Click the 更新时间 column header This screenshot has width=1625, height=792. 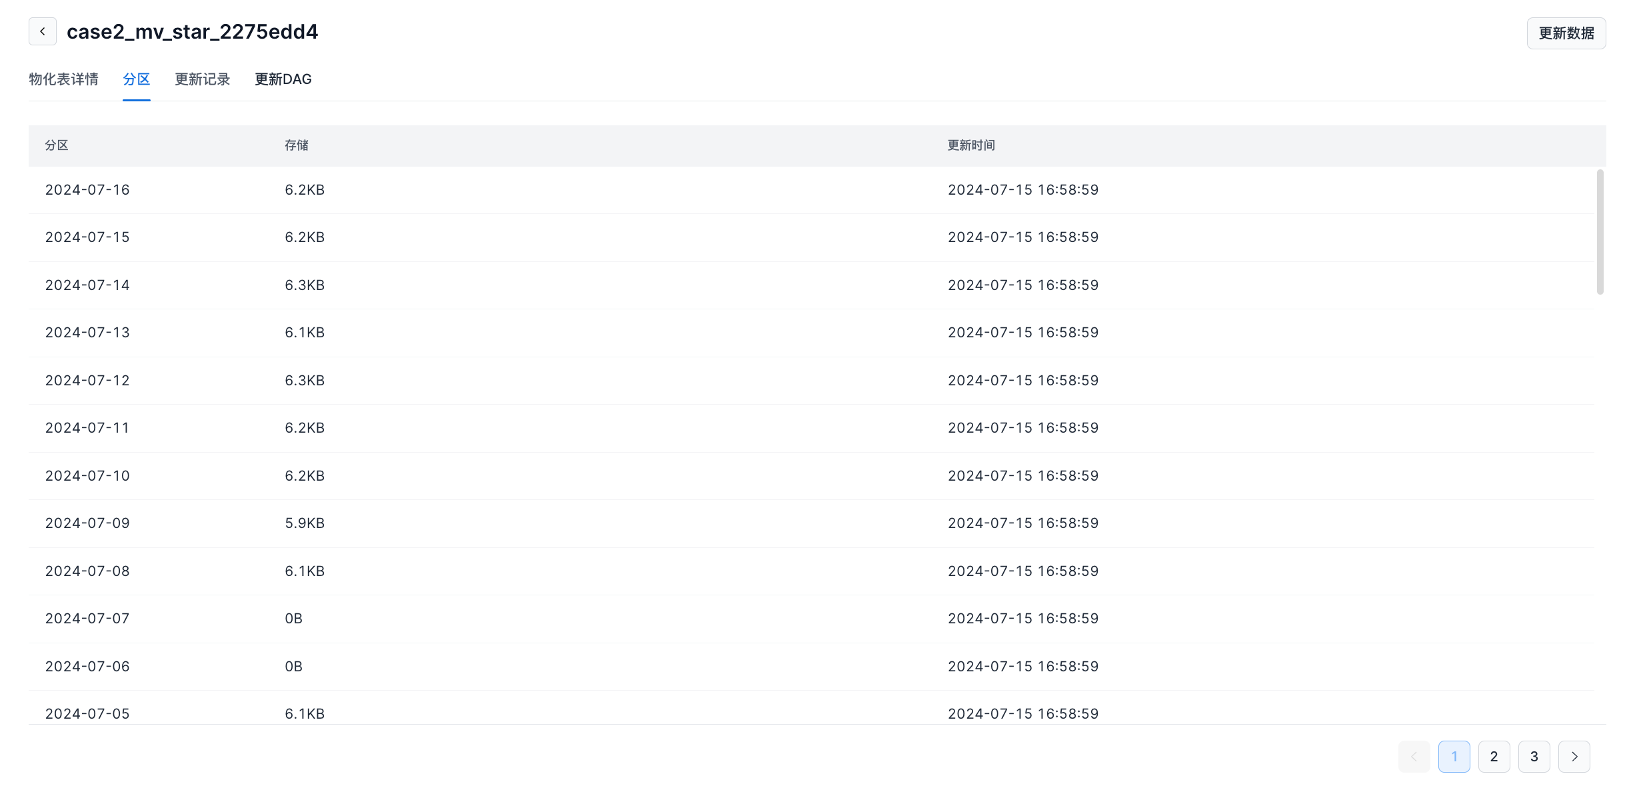click(x=970, y=145)
